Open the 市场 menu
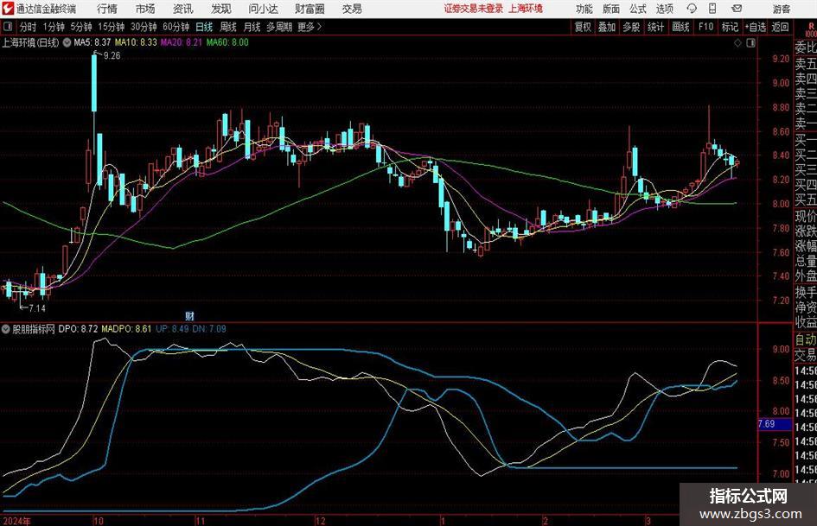The image size is (817, 526). 145,9
